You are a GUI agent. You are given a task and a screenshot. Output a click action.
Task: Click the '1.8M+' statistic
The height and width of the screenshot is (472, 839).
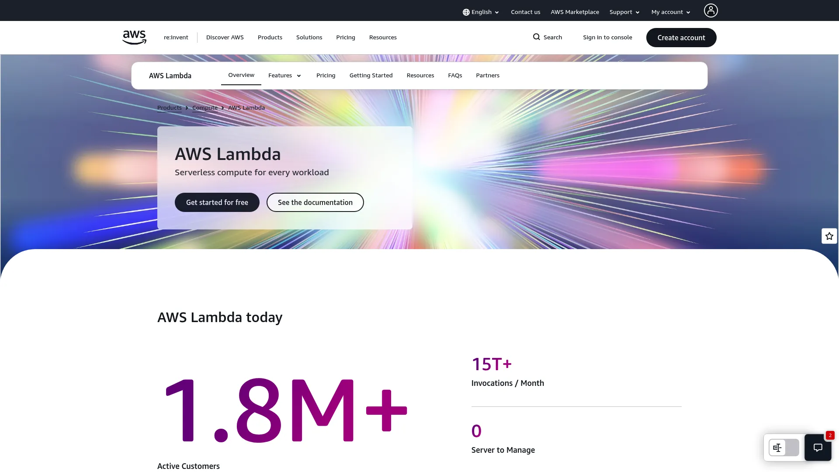point(285,410)
